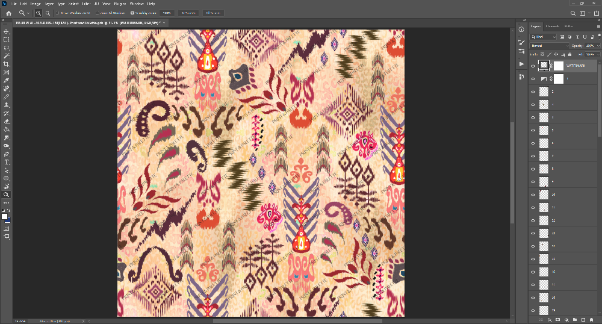Open the File menu
Image resolution: width=602 pixels, height=324 pixels.
[x=14, y=4]
